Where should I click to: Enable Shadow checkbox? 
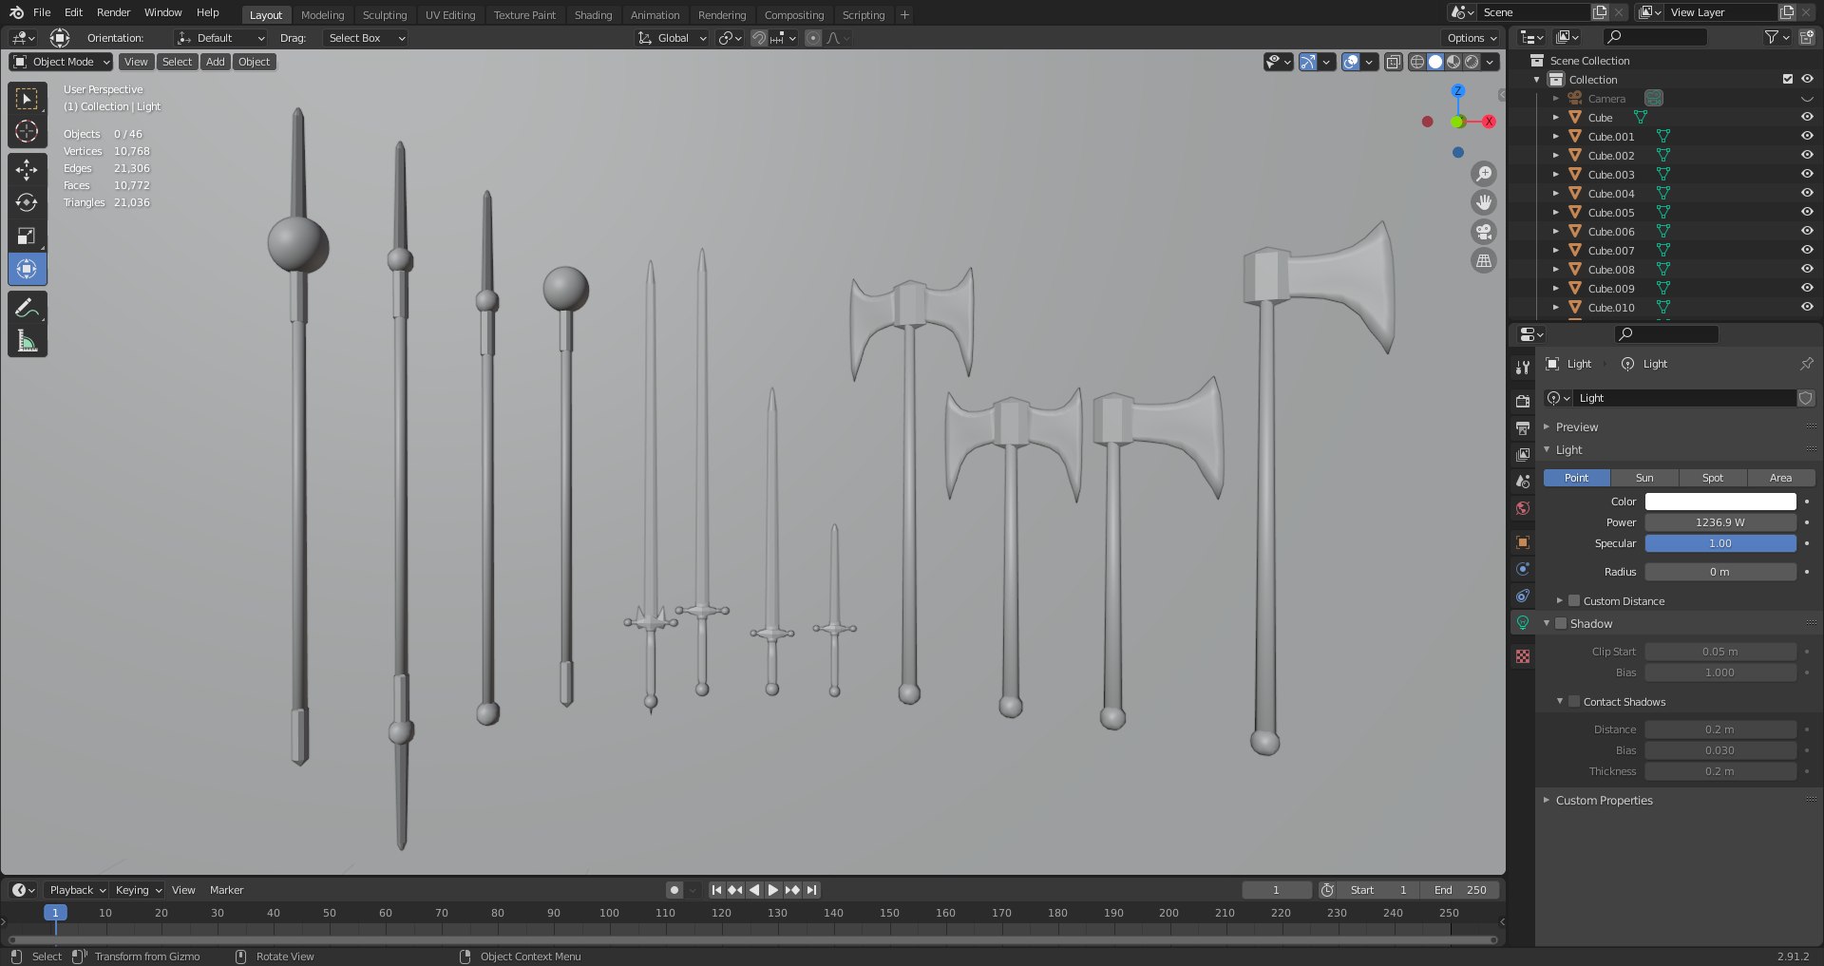(x=1561, y=624)
